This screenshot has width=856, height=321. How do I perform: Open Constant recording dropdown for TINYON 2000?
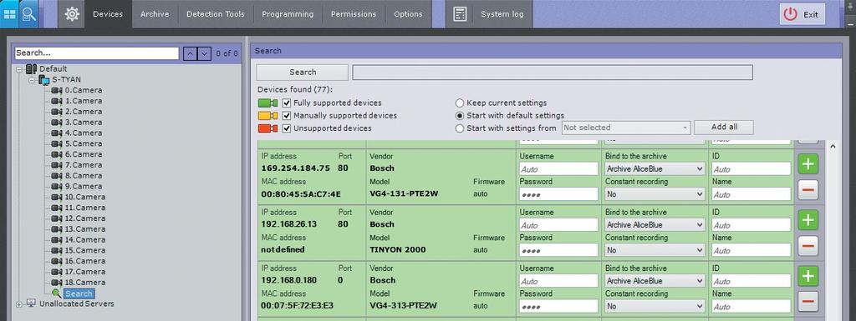[x=655, y=250]
